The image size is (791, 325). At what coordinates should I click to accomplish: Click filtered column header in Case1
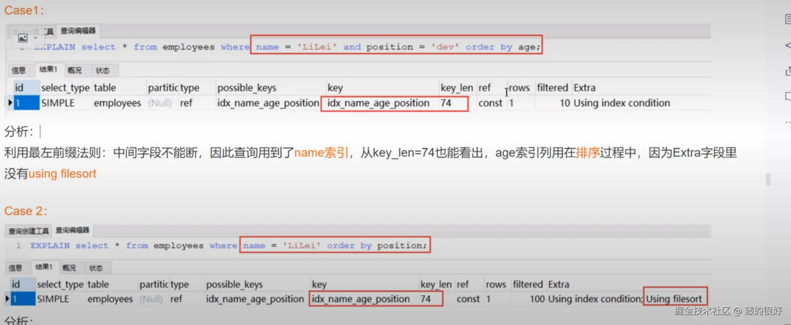tap(553, 88)
